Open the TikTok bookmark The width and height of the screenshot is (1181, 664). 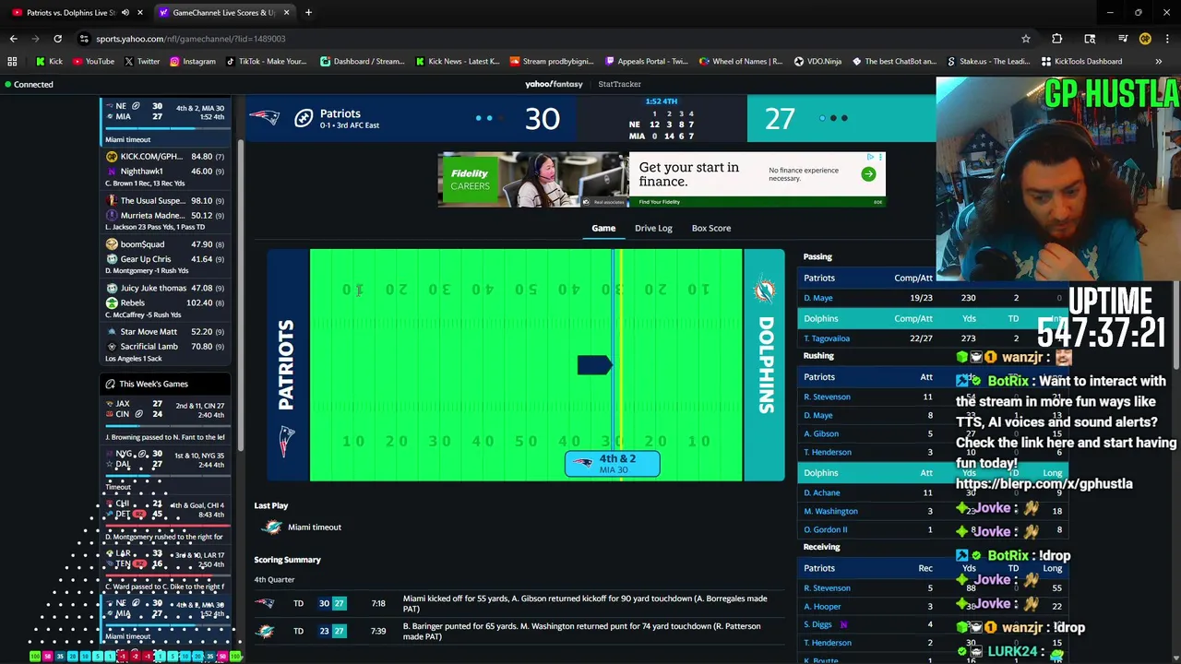tap(266, 61)
